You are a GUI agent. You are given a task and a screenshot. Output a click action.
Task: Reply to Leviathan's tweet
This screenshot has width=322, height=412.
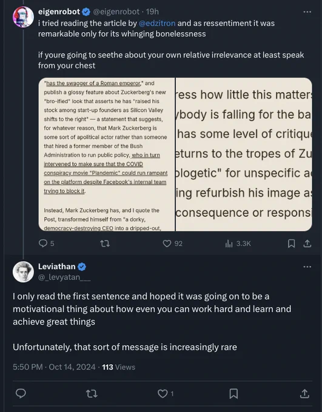click(x=21, y=393)
